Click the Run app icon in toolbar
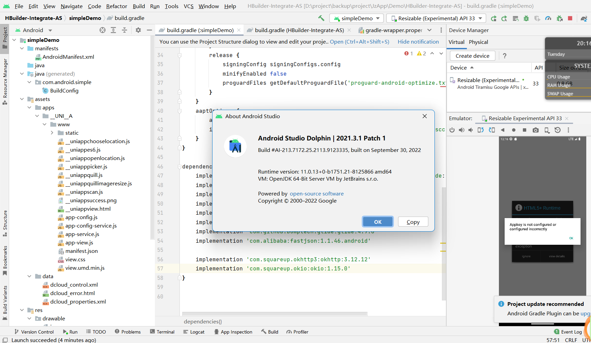Viewport: 591px width, 343px height. click(494, 18)
